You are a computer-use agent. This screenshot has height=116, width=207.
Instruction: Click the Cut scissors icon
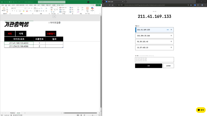point(7,8)
